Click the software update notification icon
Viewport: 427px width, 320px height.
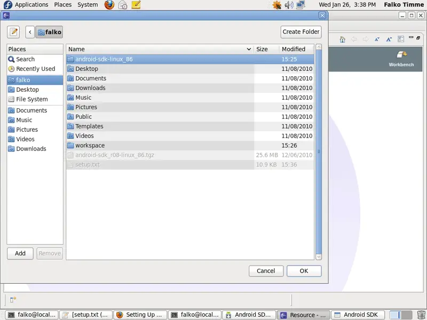click(277, 5)
